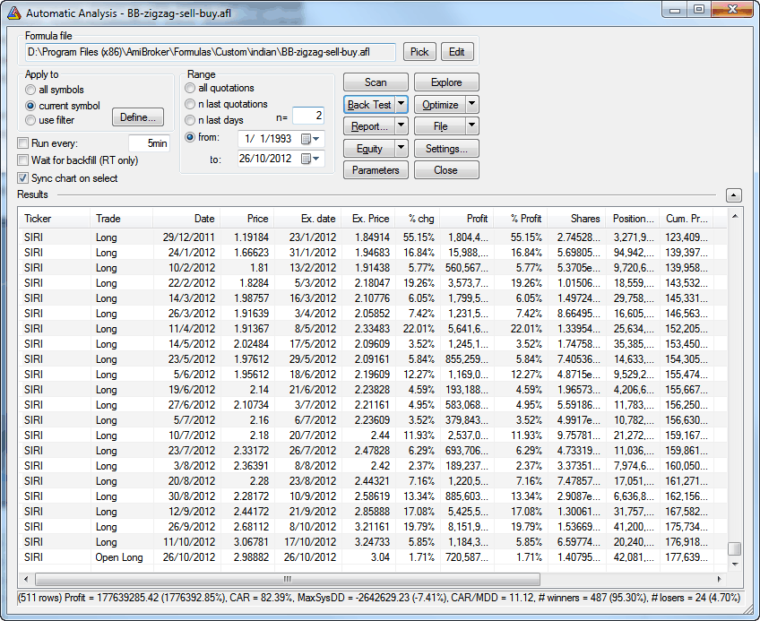Choose the use filter radio option
The height and width of the screenshot is (621, 760).
pos(30,120)
